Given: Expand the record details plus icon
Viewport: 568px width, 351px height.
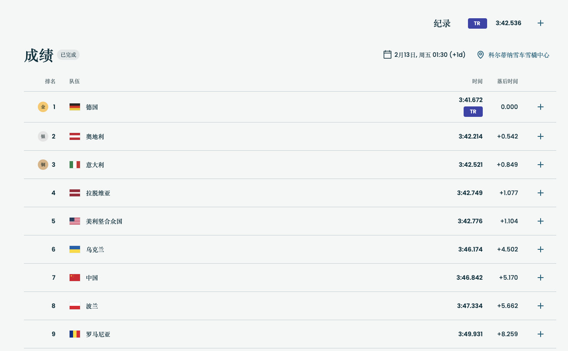Looking at the screenshot, I should click(x=540, y=23).
